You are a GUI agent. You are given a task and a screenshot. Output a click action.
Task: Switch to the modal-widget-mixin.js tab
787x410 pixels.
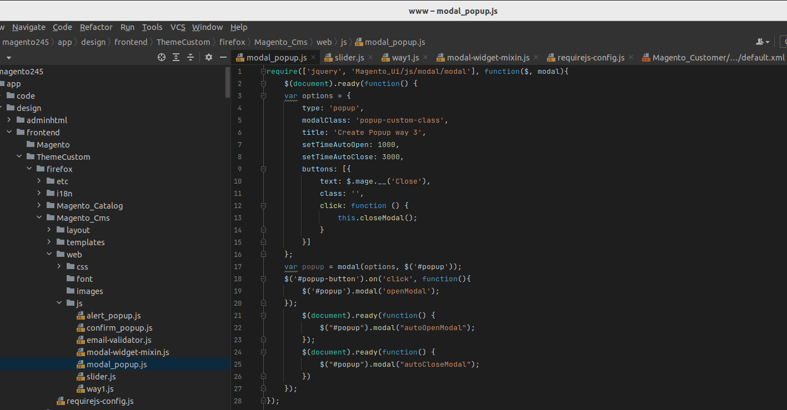click(x=488, y=58)
